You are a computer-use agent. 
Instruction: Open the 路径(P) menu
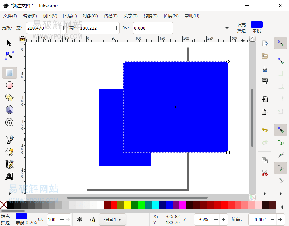point(111,16)
